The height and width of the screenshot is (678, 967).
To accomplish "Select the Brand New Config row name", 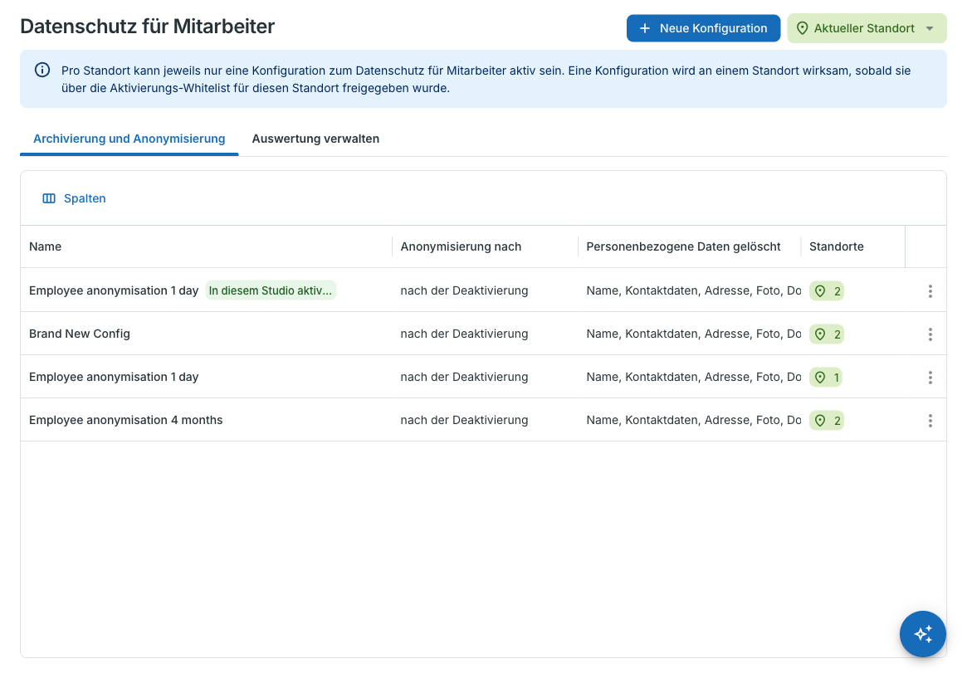I will pos(80,334).
